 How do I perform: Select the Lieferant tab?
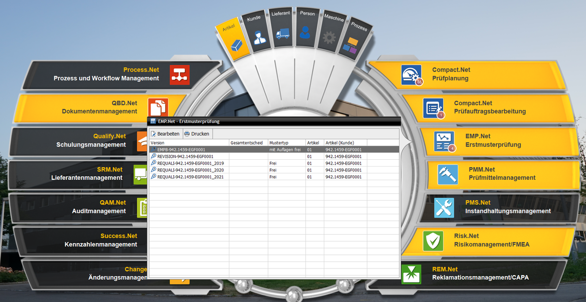(283, 28)
